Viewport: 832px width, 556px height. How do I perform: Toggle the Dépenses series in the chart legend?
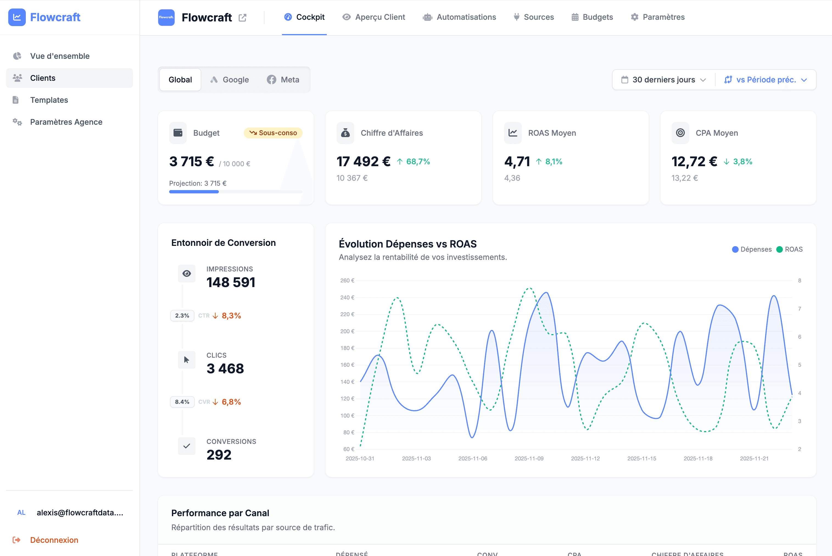tap(751, 249)
